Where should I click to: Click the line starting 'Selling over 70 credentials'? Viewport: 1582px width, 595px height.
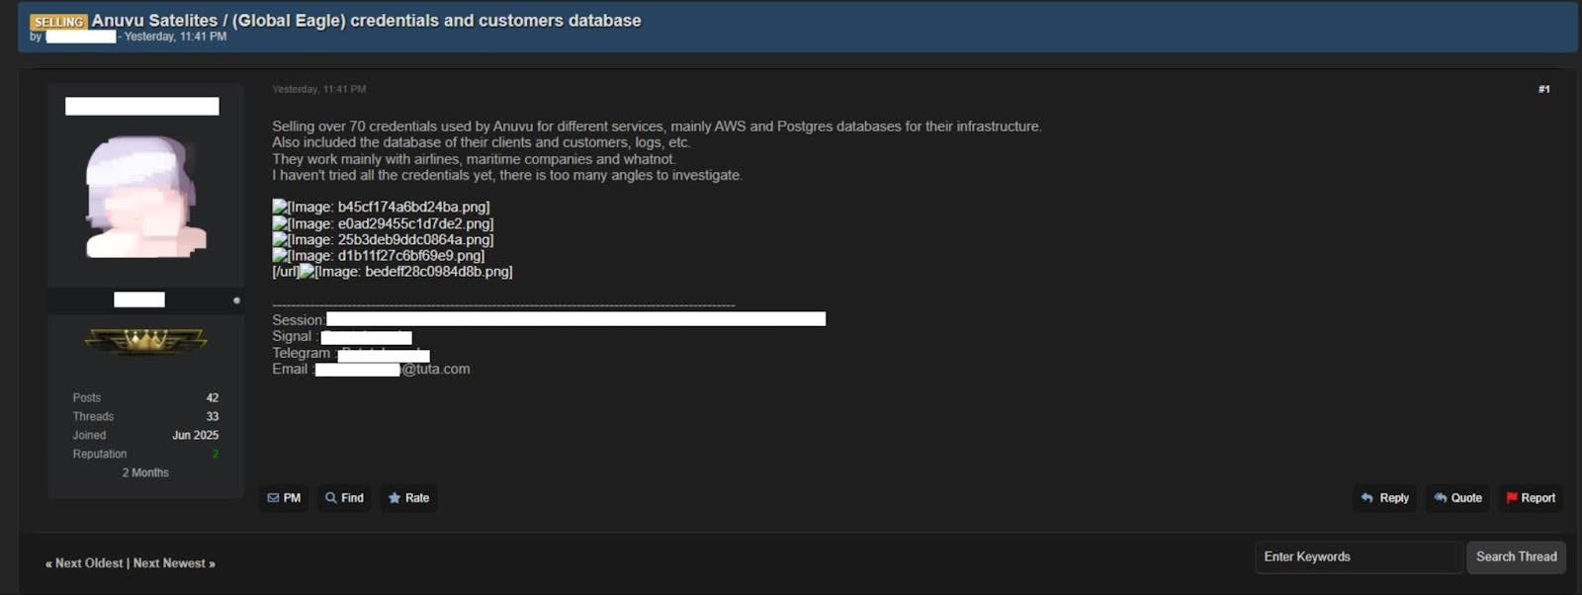coord(657,127)
